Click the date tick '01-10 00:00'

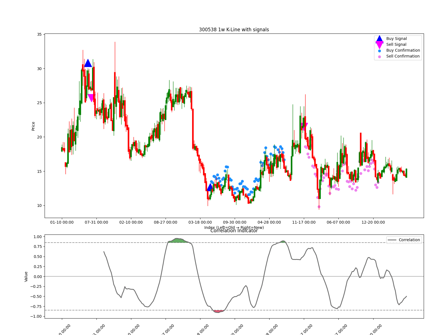[62, 222]
